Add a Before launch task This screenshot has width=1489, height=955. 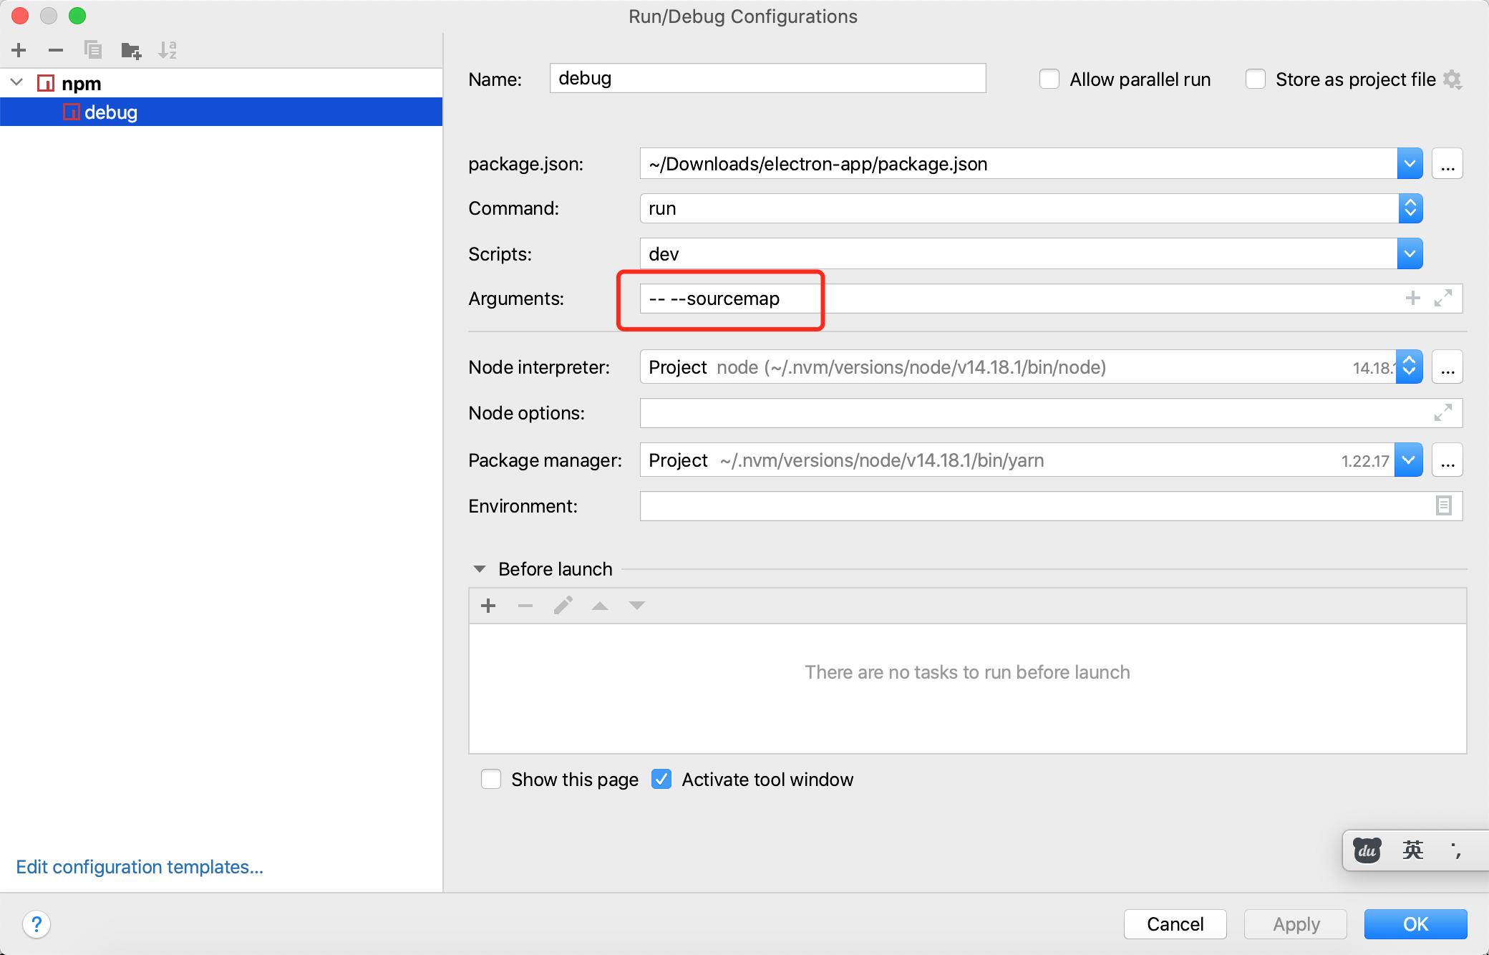point(488,606)
